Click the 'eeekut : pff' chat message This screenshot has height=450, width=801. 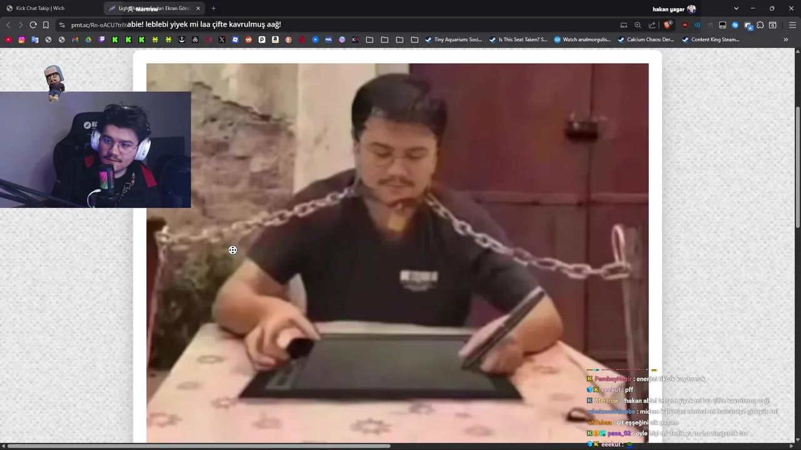610,389
